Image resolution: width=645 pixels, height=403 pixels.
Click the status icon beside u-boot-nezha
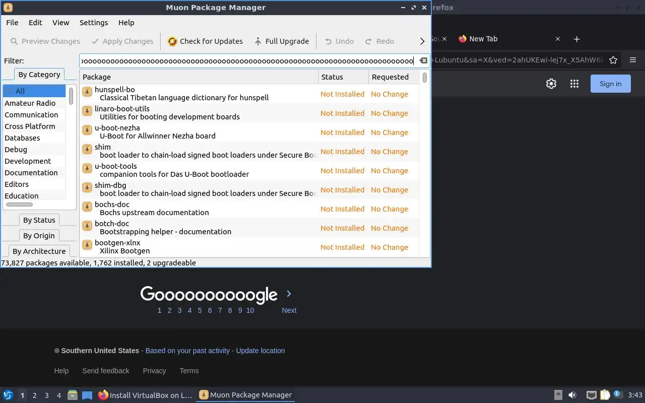click(x=87, y=130)
